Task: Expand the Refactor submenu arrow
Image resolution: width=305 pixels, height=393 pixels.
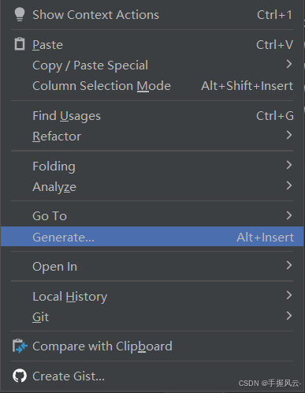Action: (x=289, y=135)
